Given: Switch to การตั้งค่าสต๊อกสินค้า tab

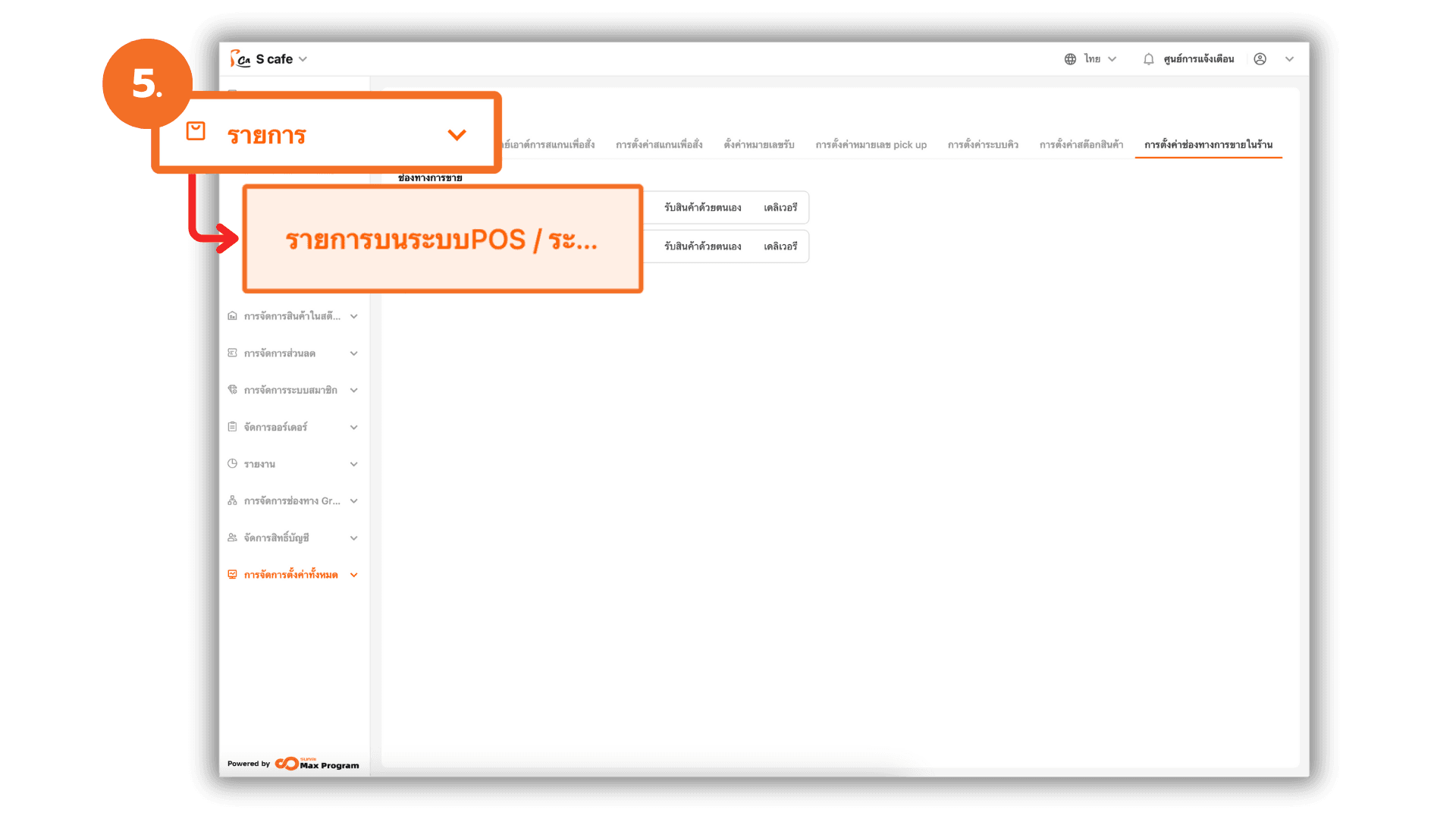Looking at the screenshot, I should point(1081,145).
